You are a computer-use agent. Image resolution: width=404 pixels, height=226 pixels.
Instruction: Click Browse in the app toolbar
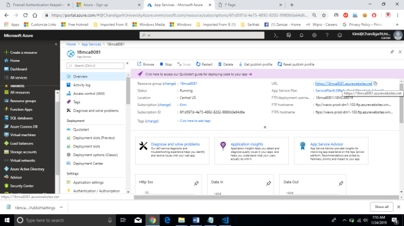pos(145,64)
